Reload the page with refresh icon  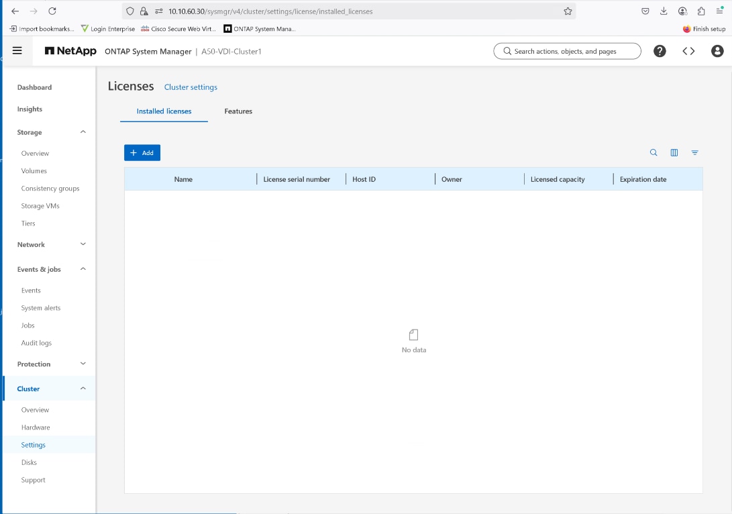tap(52, 11)
